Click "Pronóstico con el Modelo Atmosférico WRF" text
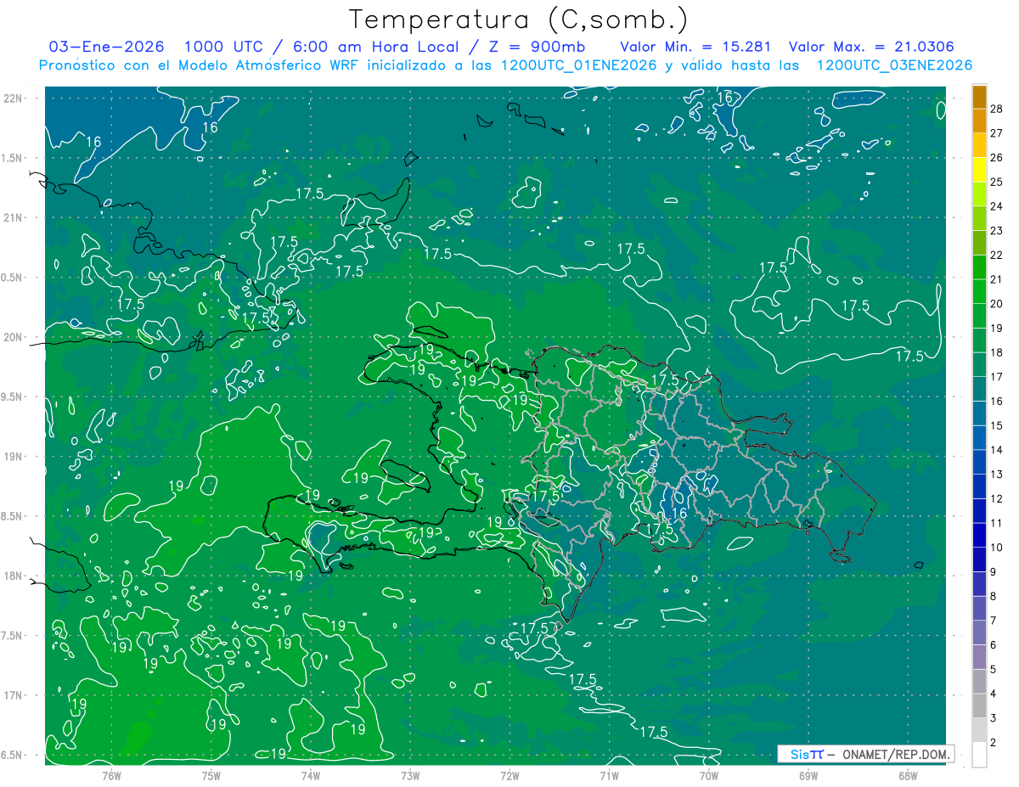1019x787 pixels. click(x=200, y=65)
